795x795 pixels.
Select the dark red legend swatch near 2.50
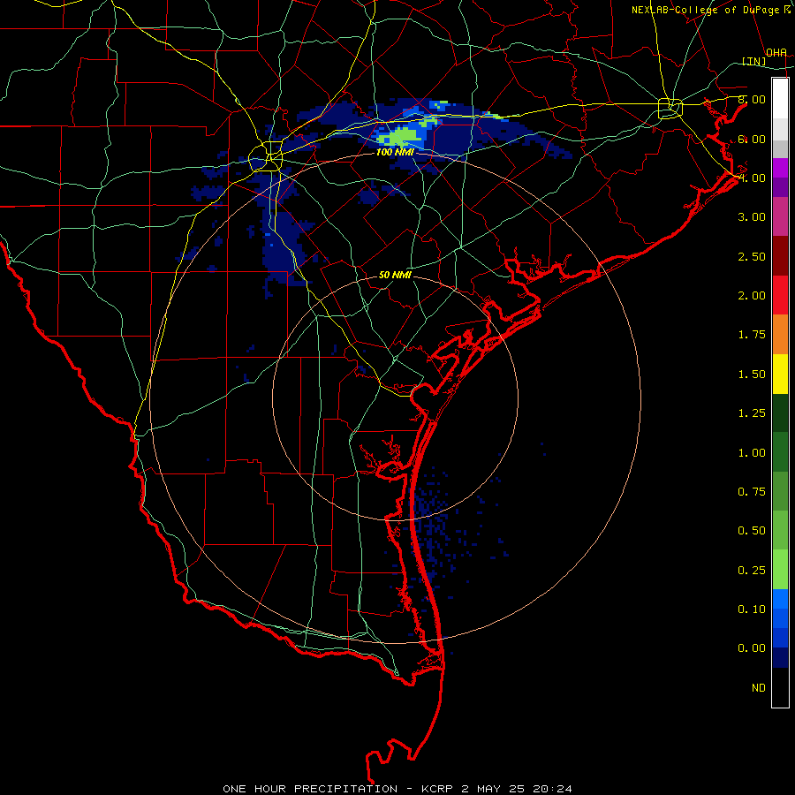point(780,256)
